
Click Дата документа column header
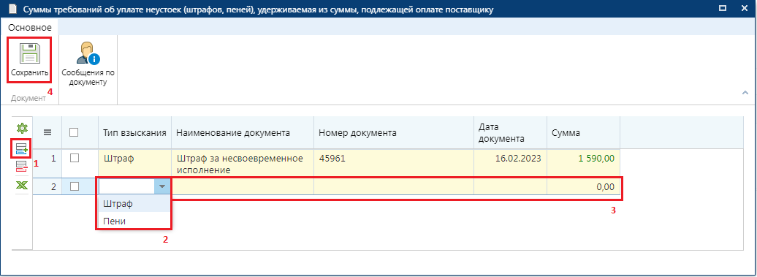click(x=510, y=133)
